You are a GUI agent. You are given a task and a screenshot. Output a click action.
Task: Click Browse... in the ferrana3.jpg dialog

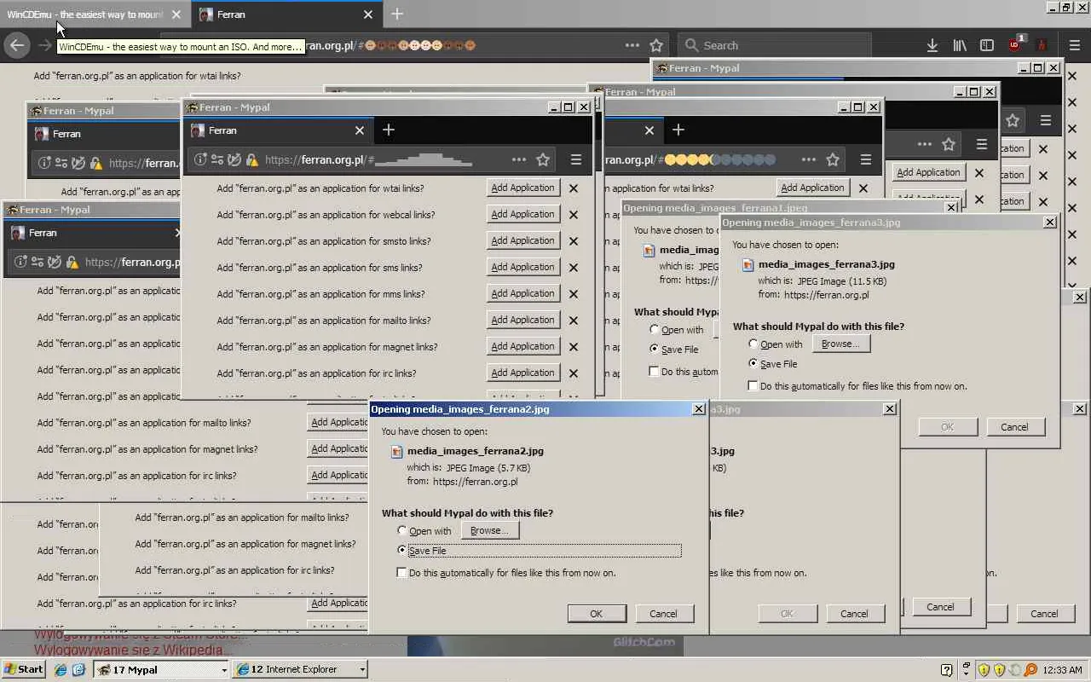pos(840,344)
